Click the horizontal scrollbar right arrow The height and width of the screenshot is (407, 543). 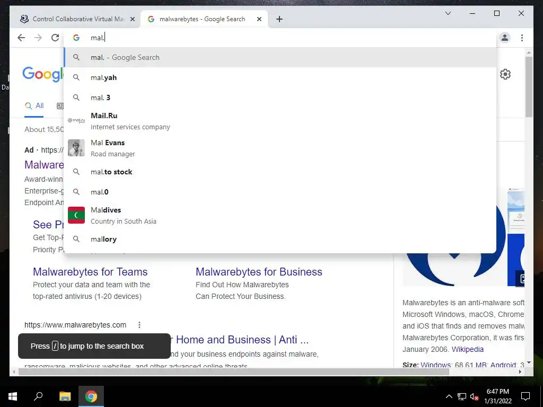(x=520, y=371)
